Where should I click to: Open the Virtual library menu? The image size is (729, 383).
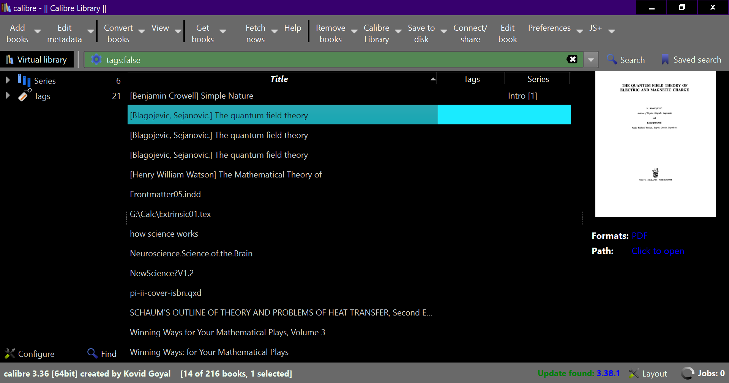tap(37, 60)
